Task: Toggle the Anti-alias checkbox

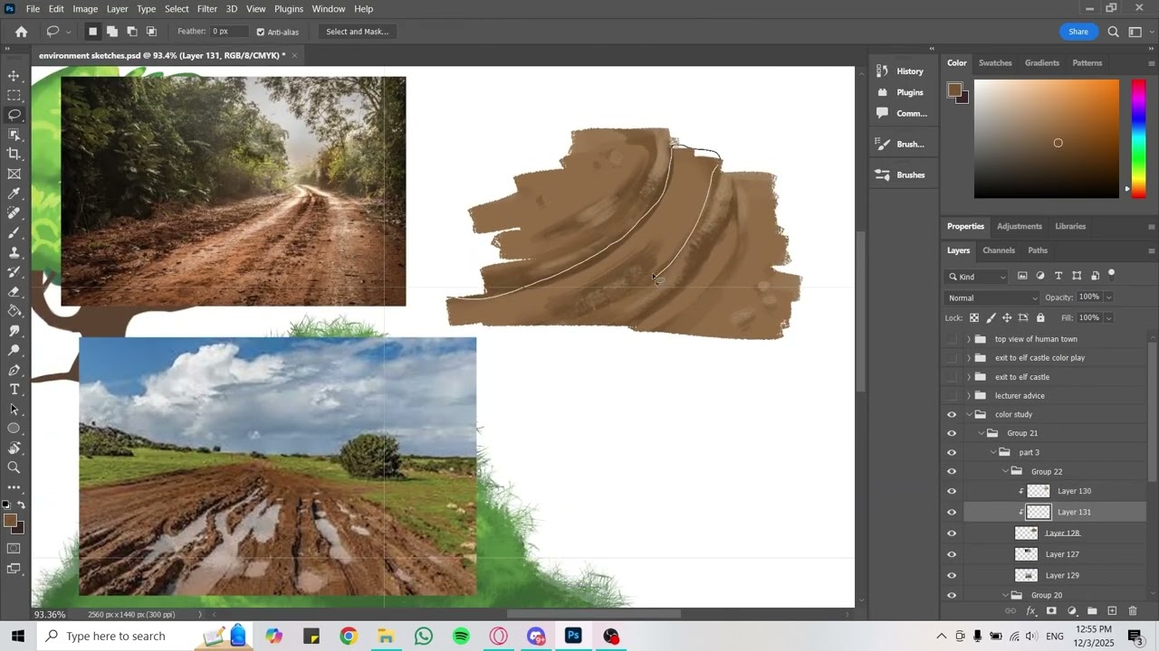Action: coord(261,32)
